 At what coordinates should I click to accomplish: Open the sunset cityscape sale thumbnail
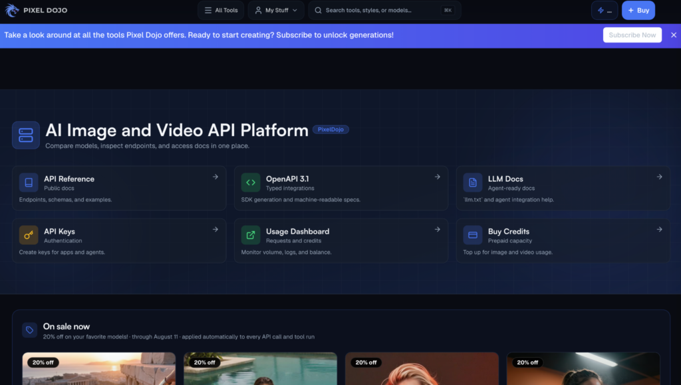point(99,369)
